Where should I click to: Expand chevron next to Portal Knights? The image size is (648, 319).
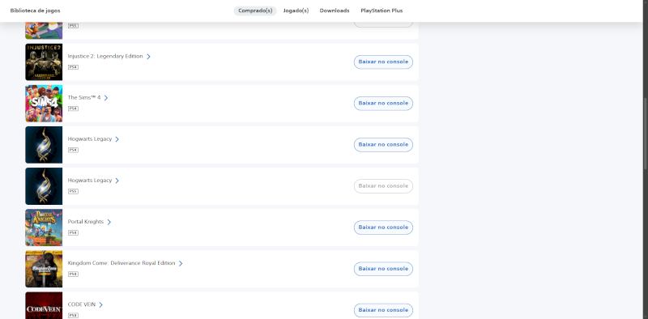click(109, 222)
